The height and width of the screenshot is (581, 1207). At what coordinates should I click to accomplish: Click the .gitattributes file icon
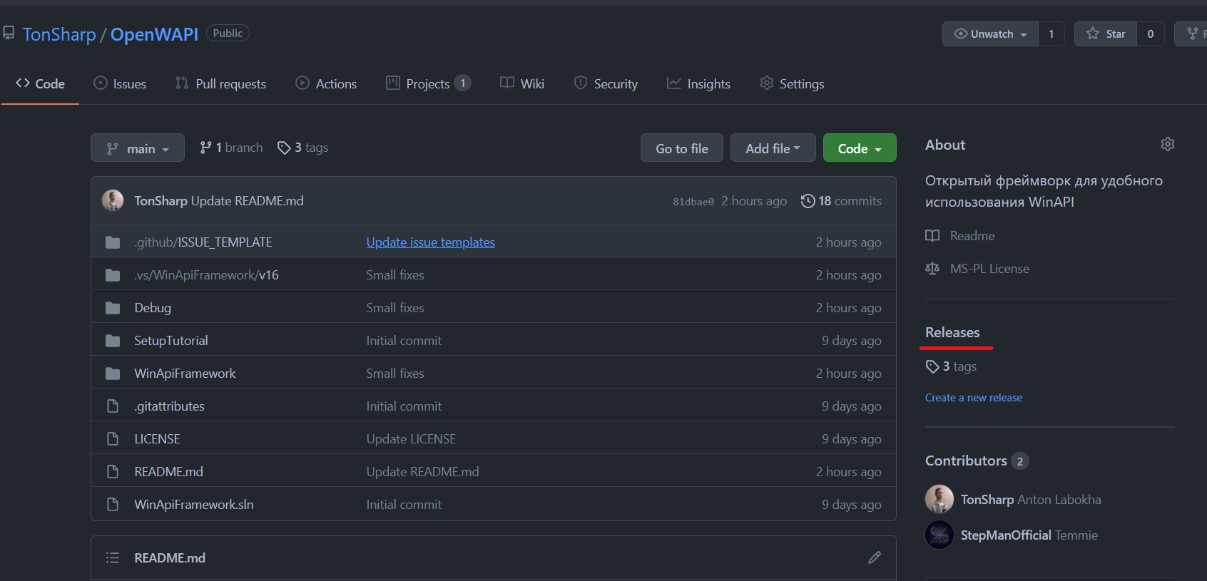pyautogui.click(x=113, y=406)
